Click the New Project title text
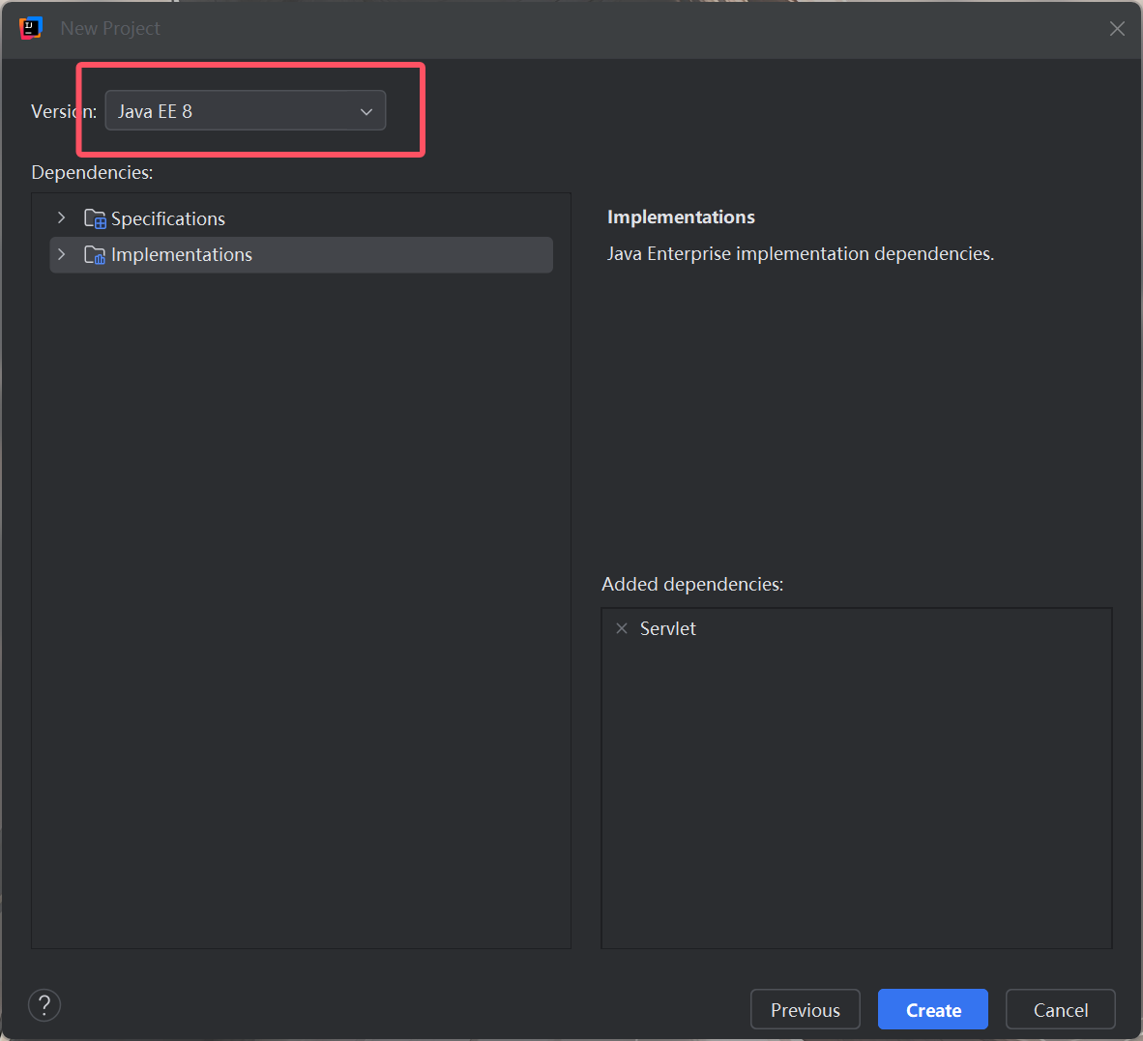1143x1041 pixels. coord(110,28)
